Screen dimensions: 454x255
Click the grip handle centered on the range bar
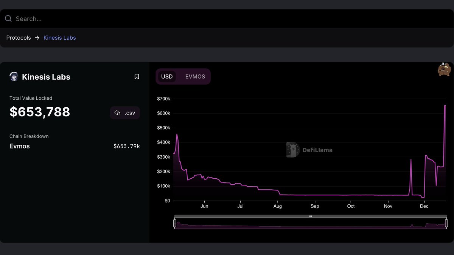310,216
